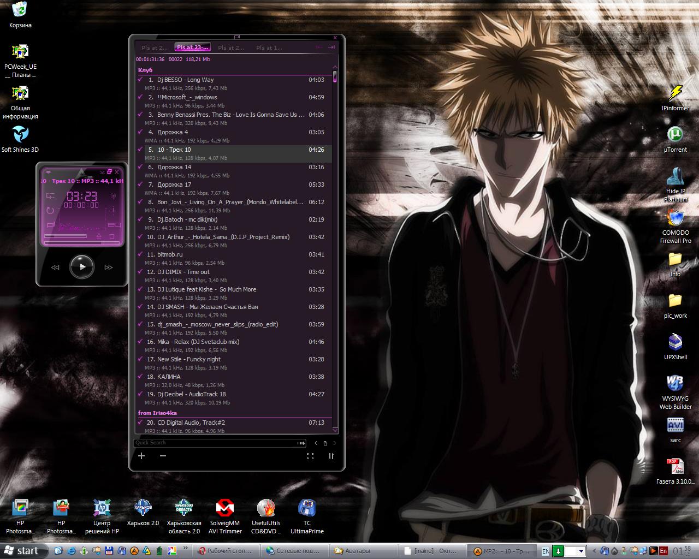
Task: Click the remove minus button in playlist
Action: coord(163,456)
